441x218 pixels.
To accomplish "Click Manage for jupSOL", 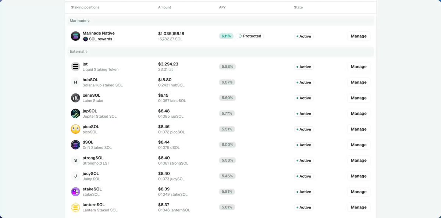I will 359,114.
